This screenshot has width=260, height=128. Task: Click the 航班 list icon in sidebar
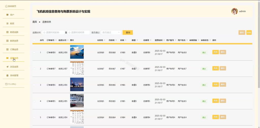pos(7,24)
